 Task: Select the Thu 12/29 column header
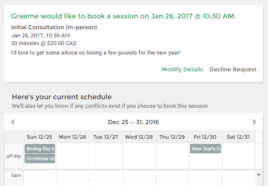[x=172, y=137]
